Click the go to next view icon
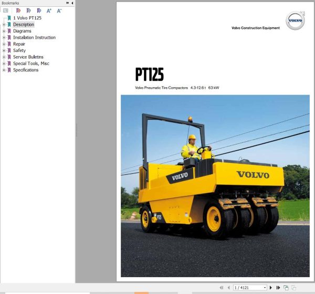The image size is (315, 294). 293,288
